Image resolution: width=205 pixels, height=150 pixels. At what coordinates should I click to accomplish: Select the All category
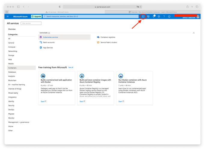(9, 38)
